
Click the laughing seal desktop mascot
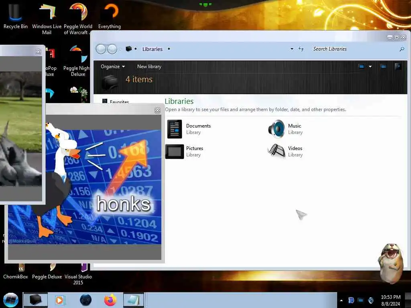pos(390,263)
